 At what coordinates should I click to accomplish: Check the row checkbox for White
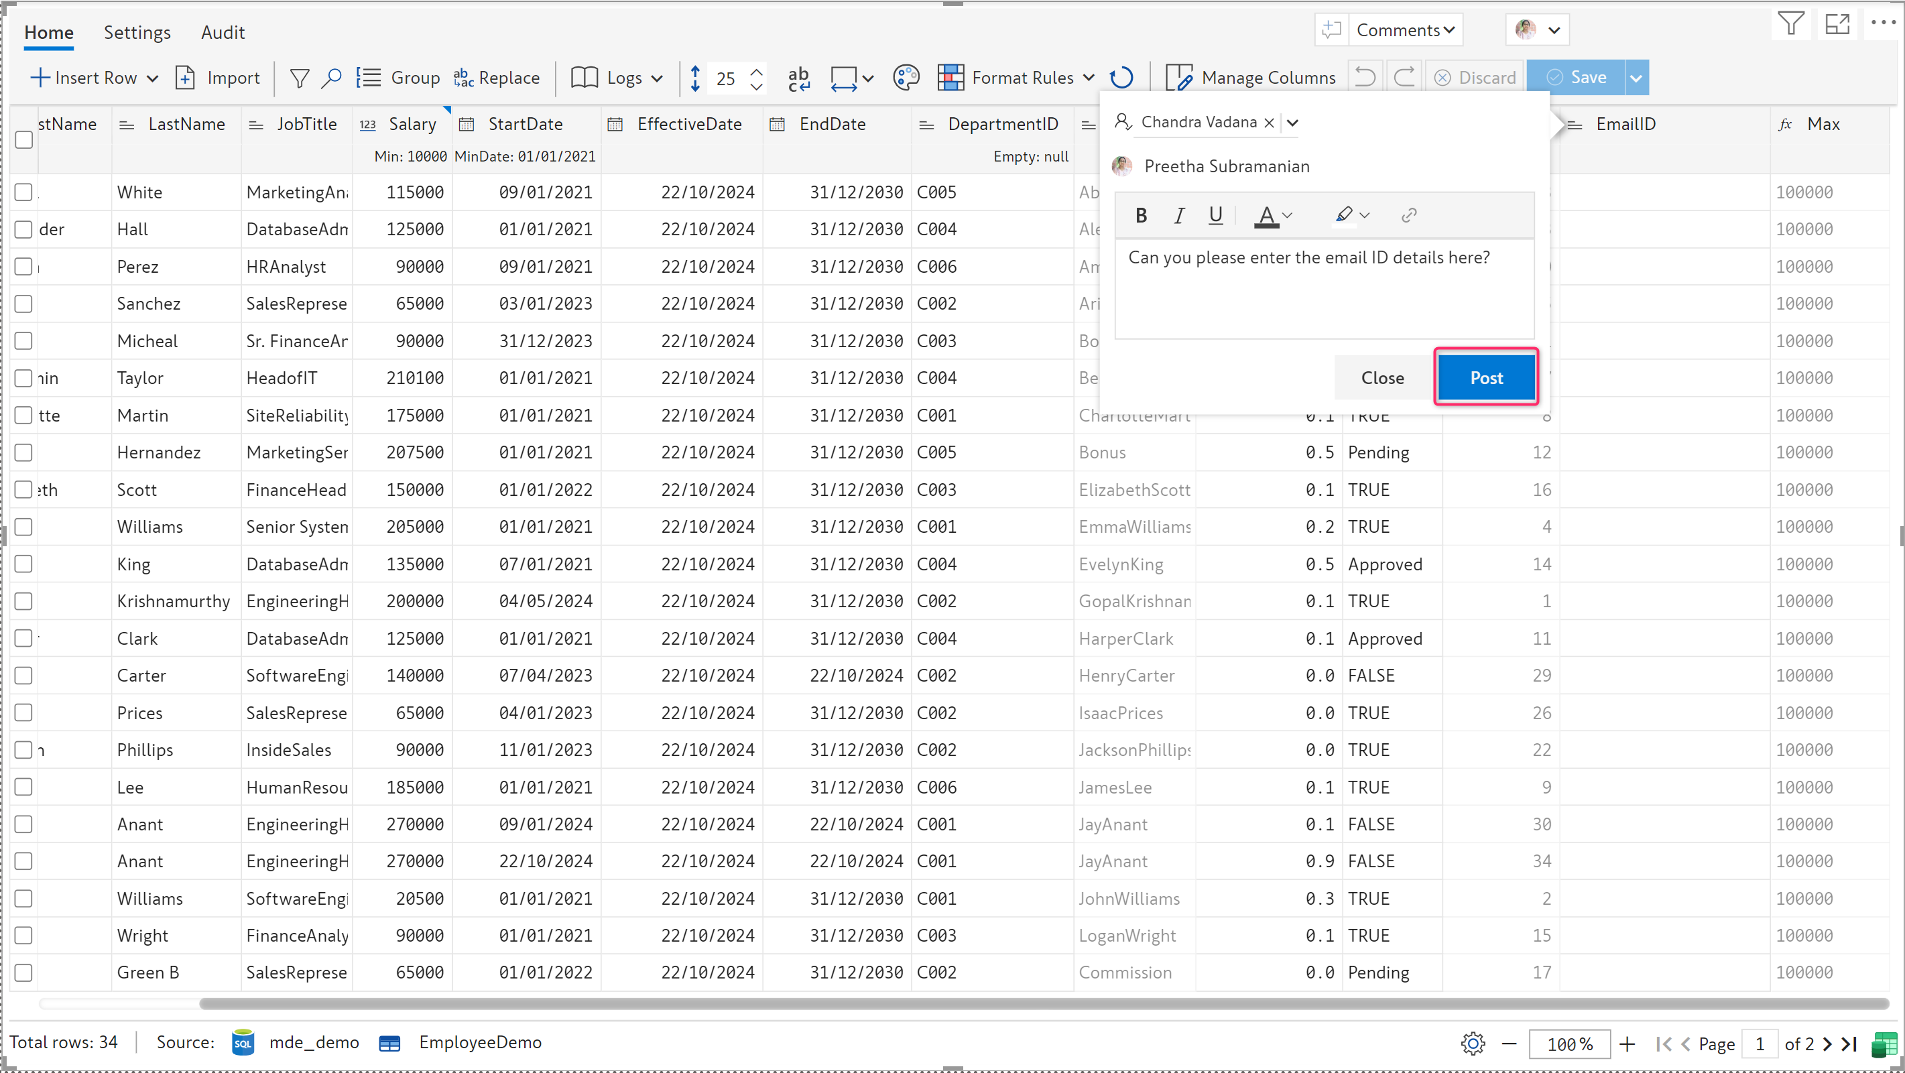[23, 192]
